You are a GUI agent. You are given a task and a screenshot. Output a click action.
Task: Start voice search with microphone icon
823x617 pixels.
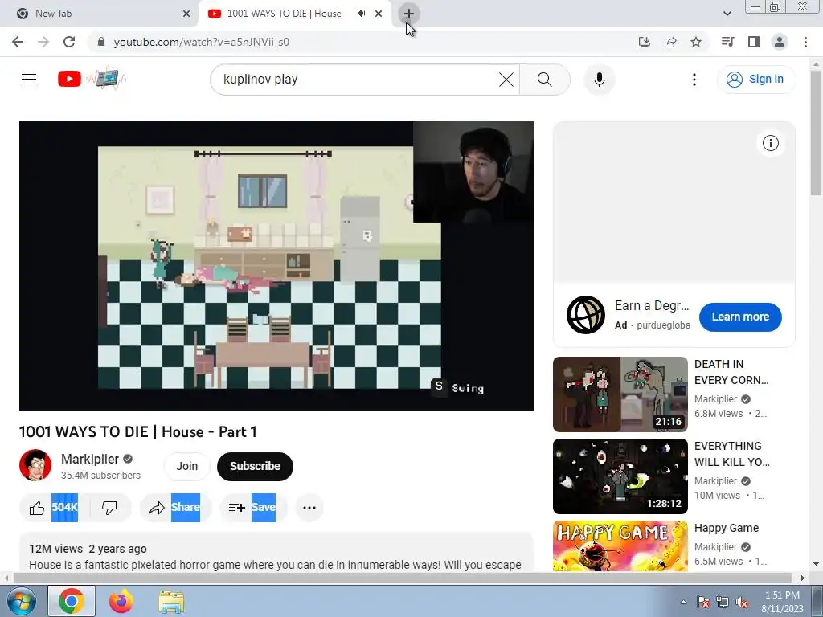[600, 80]
